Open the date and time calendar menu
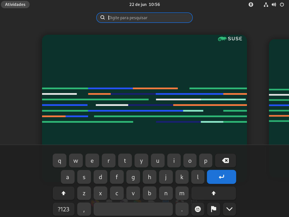289x217 pixels. 144,5
